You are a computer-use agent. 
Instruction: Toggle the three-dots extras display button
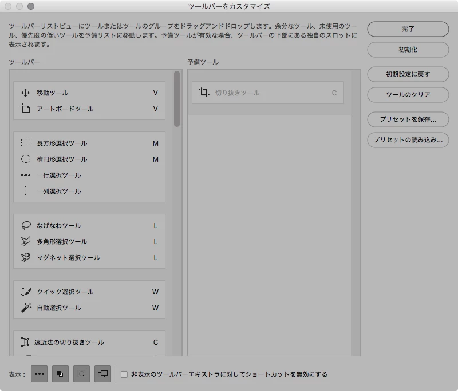[x=40, y=374]
